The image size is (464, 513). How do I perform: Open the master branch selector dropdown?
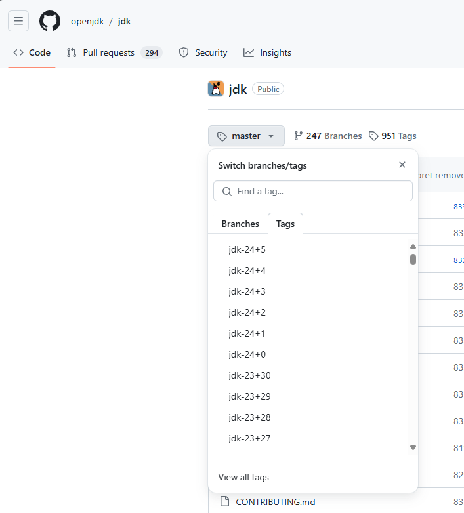[246, 136]
